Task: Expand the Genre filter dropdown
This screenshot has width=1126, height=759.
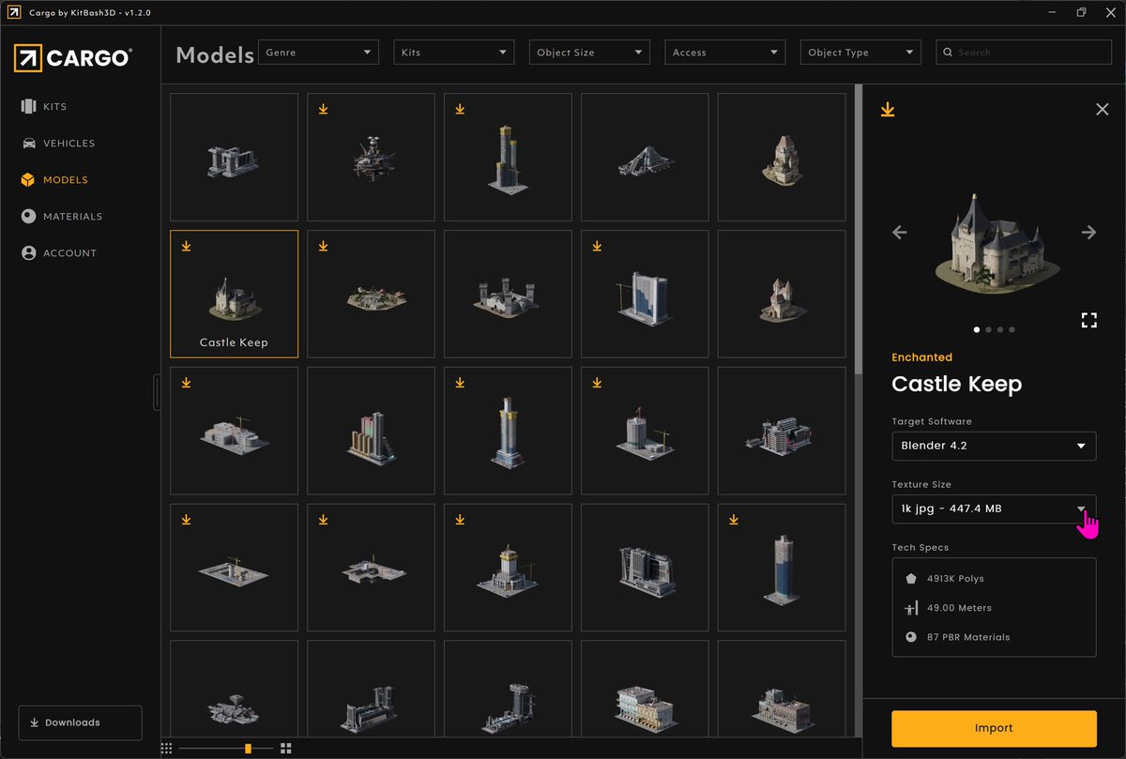Action: pos(318,53)
